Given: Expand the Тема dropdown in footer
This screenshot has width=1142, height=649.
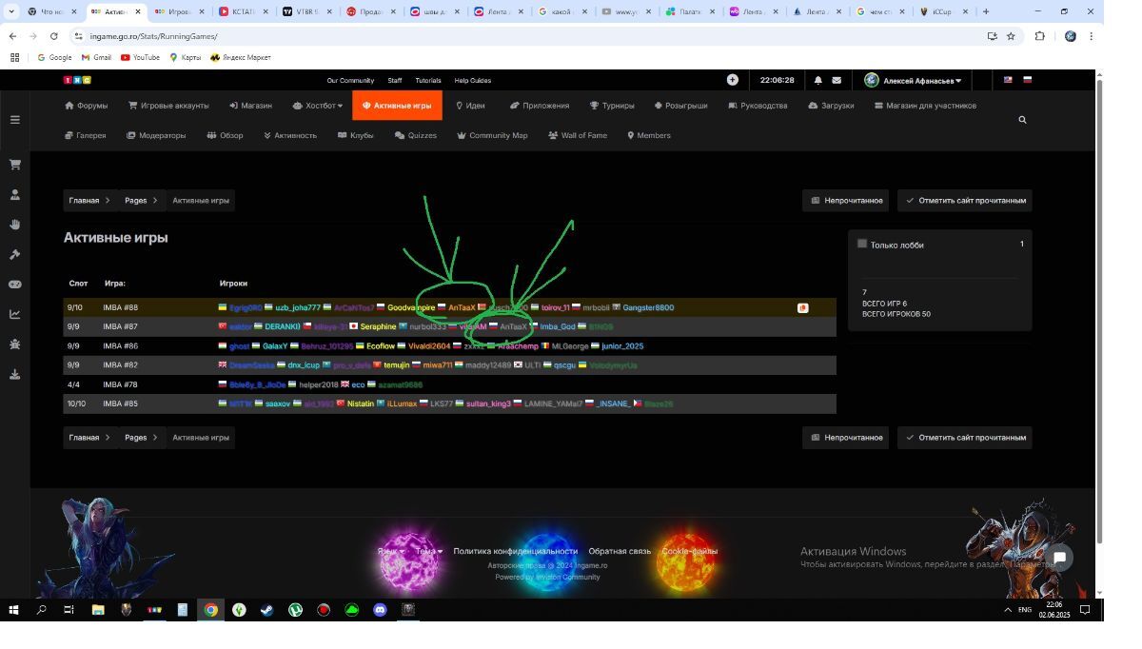Looking at the screenshot, I should (x=428, y=551).
